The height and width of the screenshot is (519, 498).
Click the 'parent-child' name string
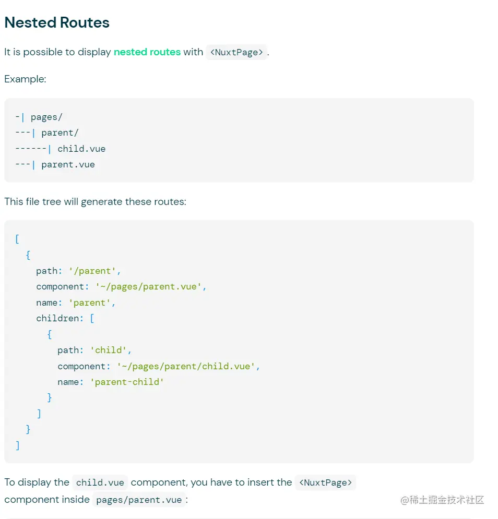pyautogui.click(x=127, y=382)
